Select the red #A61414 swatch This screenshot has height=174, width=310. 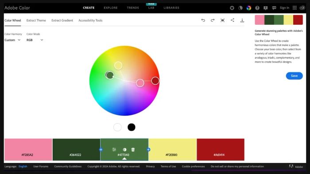[221, 149]
